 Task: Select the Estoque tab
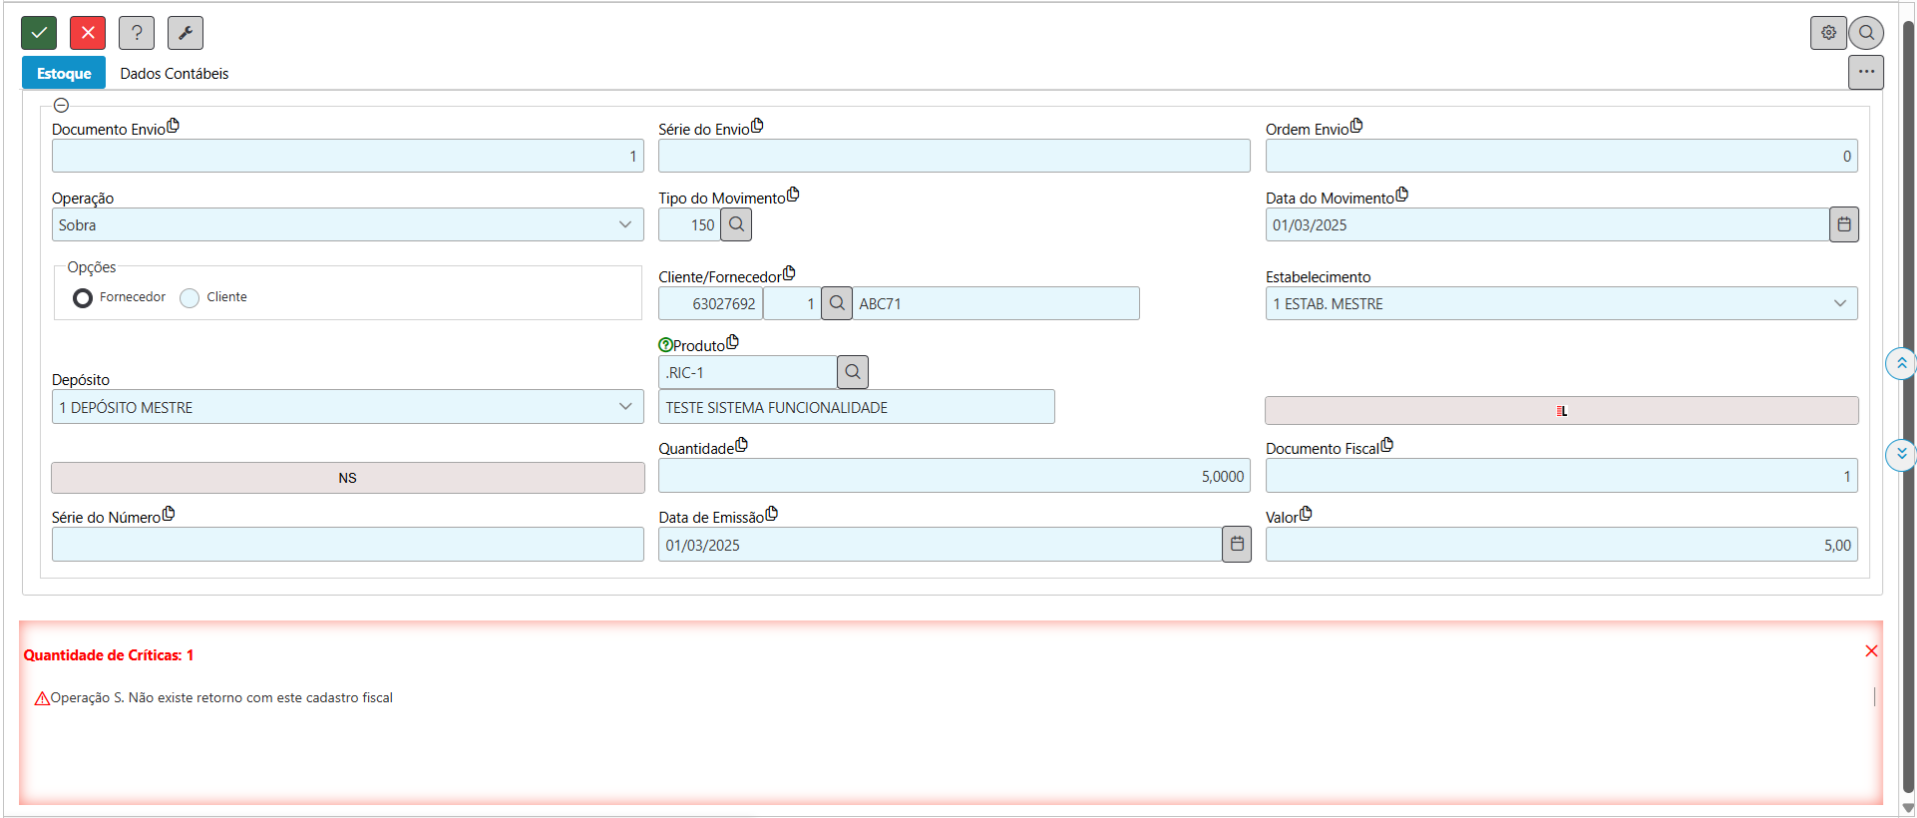64,74
